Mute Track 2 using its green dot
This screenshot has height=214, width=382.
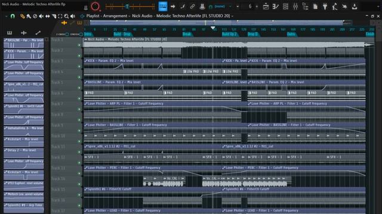(79, 55)
